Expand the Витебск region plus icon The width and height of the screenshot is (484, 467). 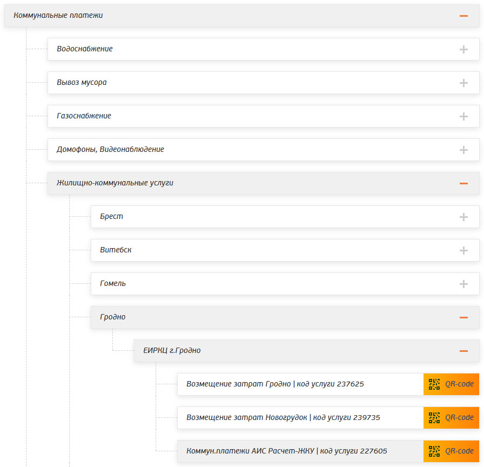tap(463, 250)
